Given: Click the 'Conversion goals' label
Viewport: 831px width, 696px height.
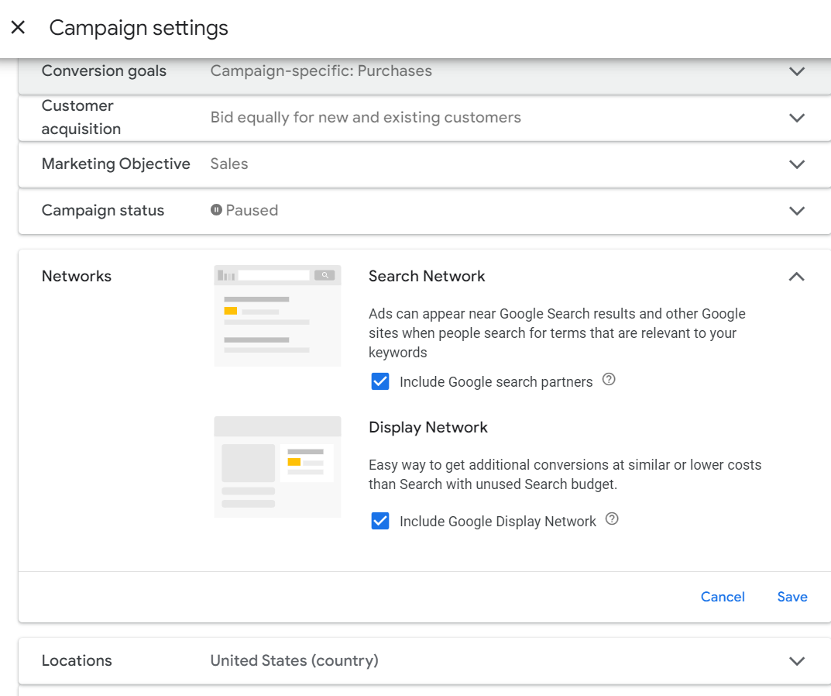Looking at the screenshot, I should [x=104, y=71].
